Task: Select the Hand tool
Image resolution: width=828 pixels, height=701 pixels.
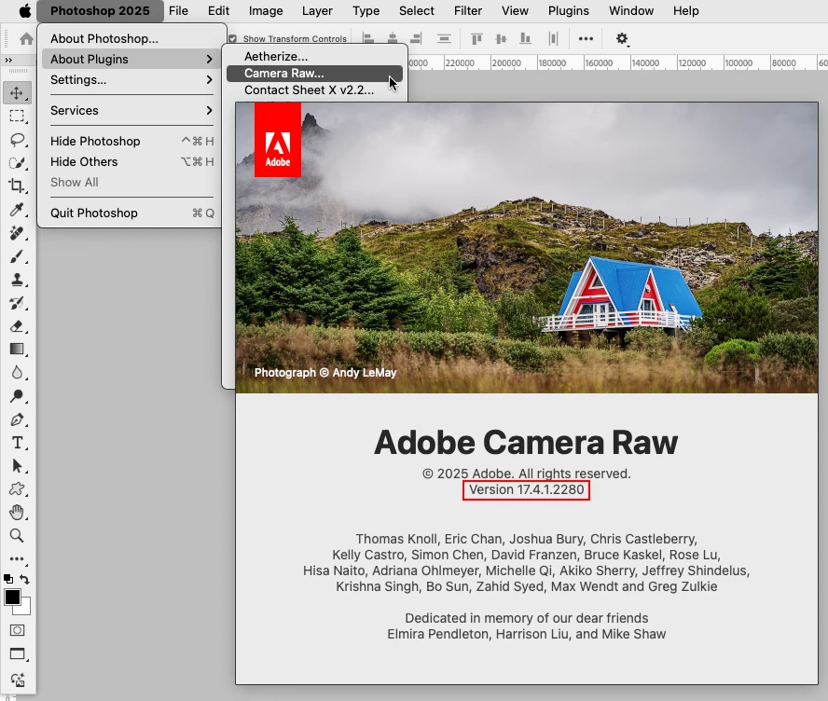Action: pos(17,513)
